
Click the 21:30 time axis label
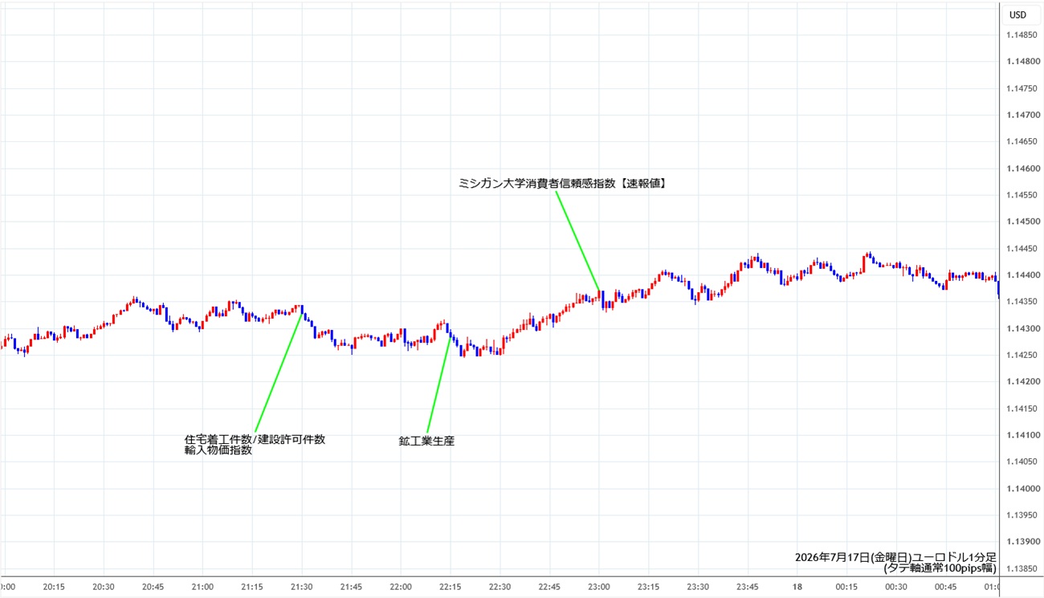(302, 587)
